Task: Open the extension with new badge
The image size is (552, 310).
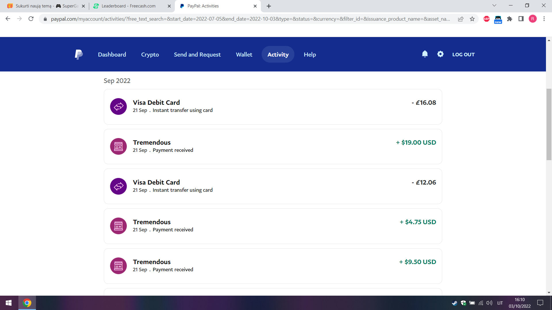Action: pyautogui.click(x=498, y=20)
